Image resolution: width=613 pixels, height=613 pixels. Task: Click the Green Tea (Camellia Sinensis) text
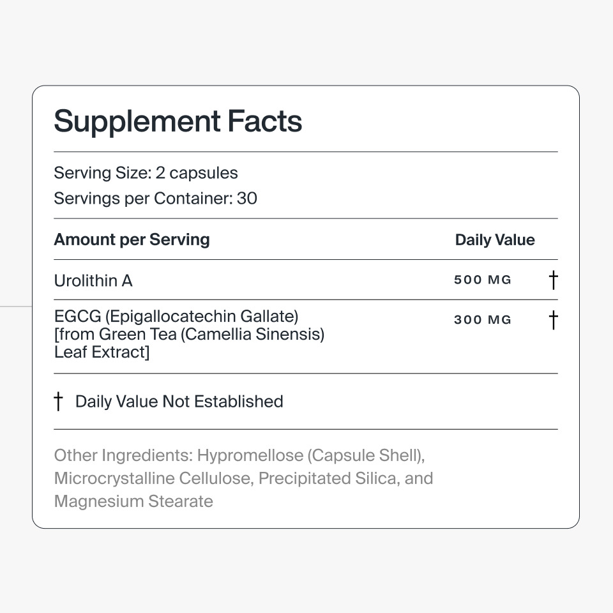tap(212, 334)
